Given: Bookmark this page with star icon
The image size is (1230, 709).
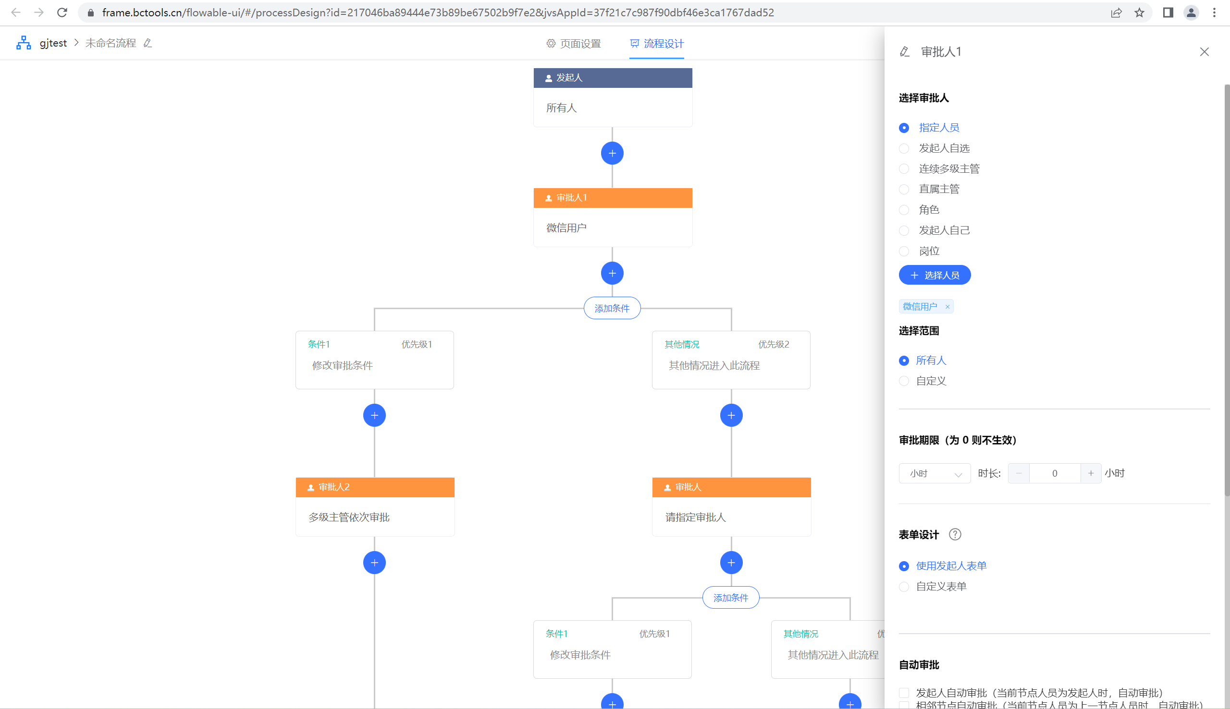Looking at the screenshot, I should coord(1139,12).
